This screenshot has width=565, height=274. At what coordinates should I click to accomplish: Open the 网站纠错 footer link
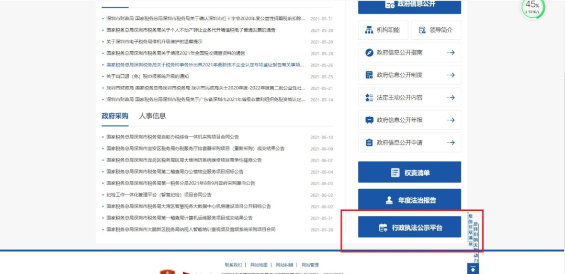pos(285,265)
